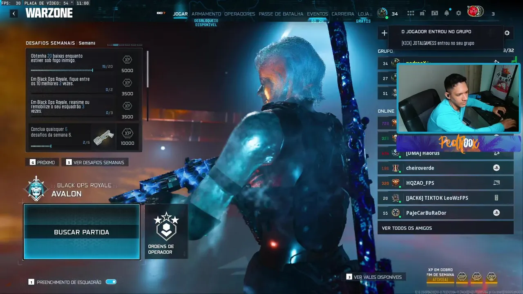Open the voice chat headset icon
This screenshot has height=294, width=523.
[x=435, y=13]
